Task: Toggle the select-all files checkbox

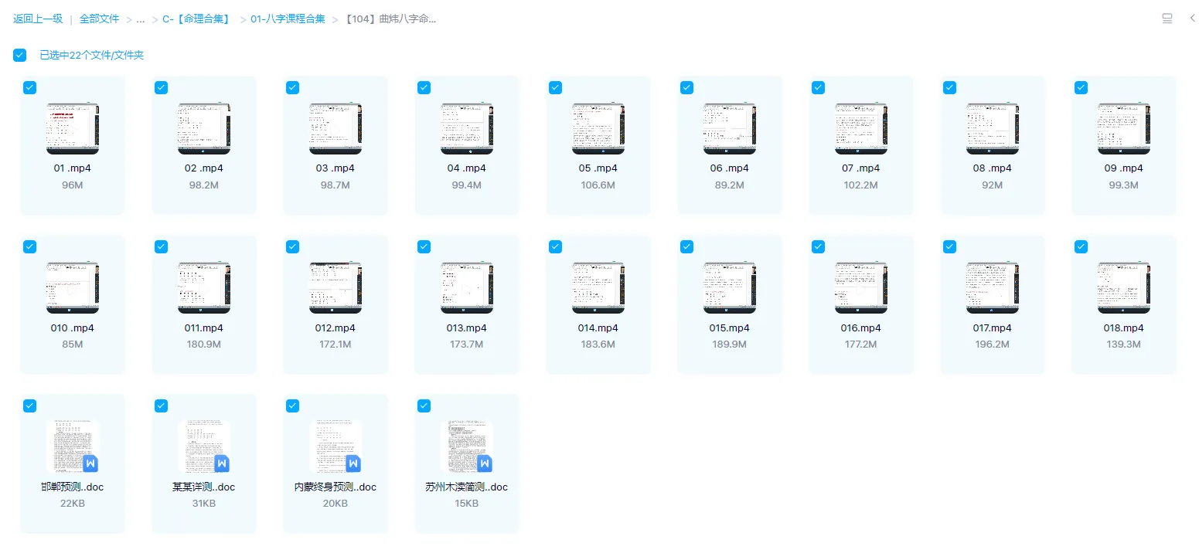Action: pyautogui.click(x=20, y=56)
